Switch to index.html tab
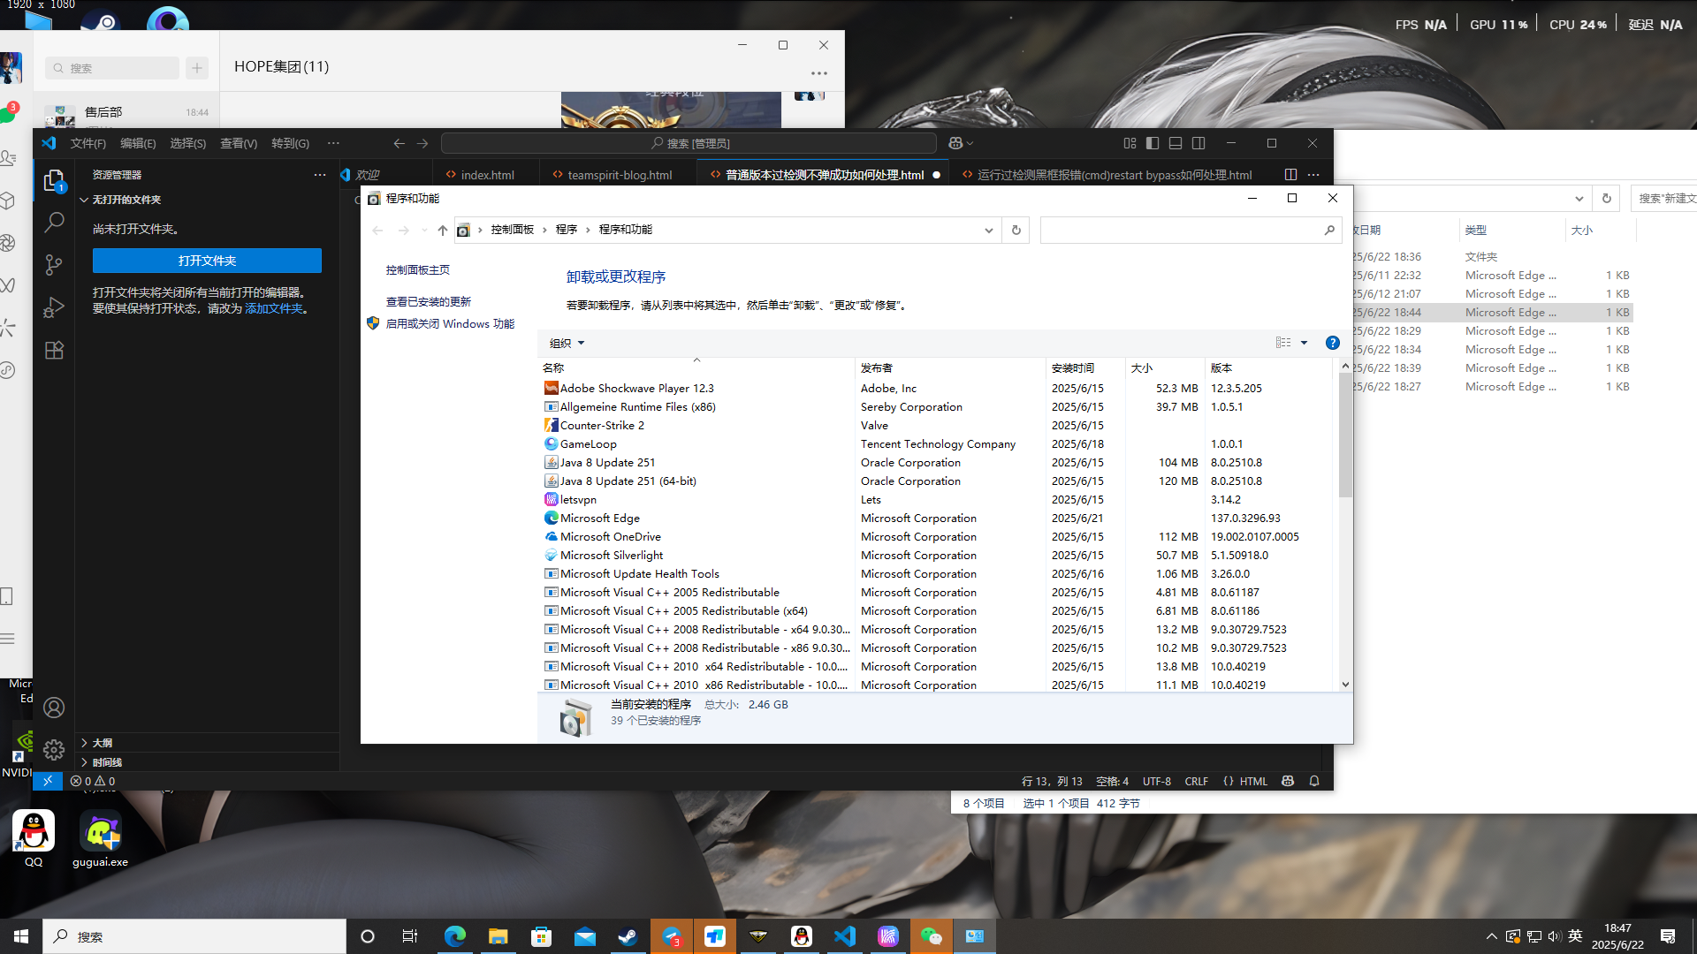The width and height of the screenshot is (1697, 954). tap(487, 175)
